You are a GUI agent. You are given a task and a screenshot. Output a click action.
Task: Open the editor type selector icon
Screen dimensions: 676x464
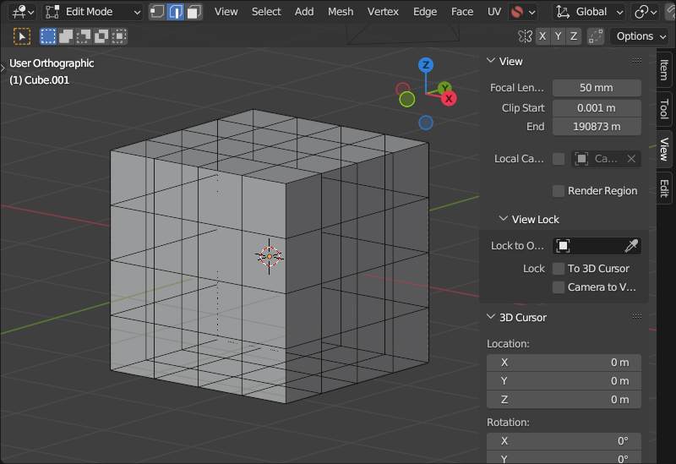tap(23, 12)
